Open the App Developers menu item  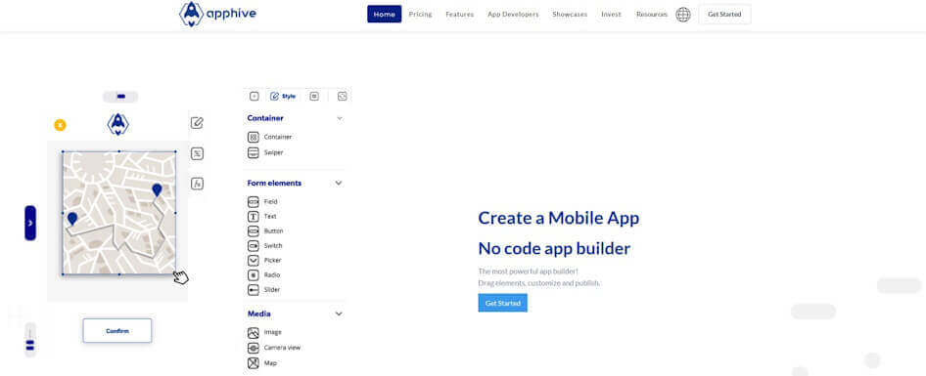513,14
